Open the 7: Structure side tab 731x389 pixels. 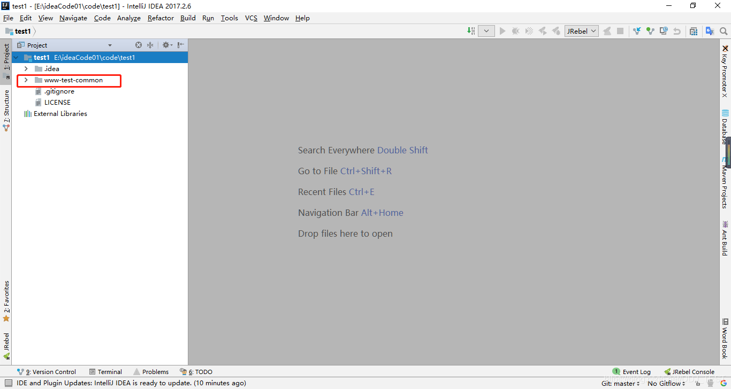6,110
